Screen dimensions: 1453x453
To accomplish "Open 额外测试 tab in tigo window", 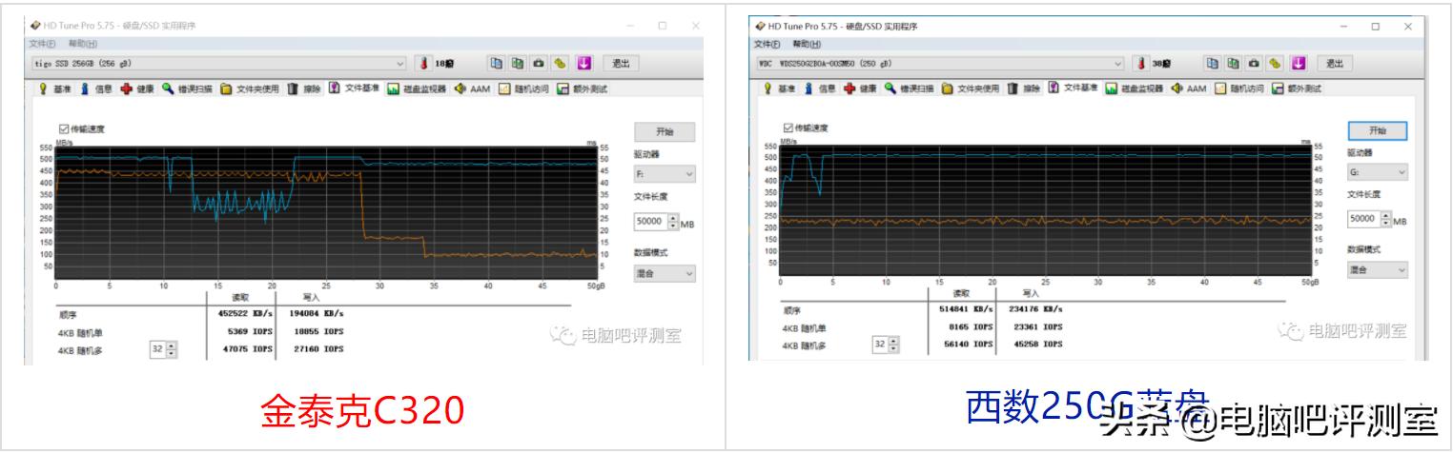I will 583,89.
